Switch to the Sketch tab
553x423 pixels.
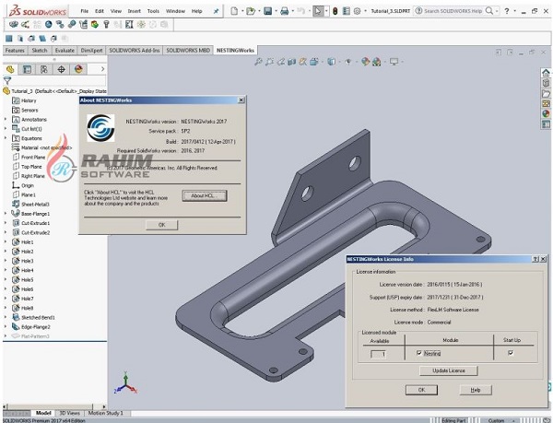click(40, 51)
